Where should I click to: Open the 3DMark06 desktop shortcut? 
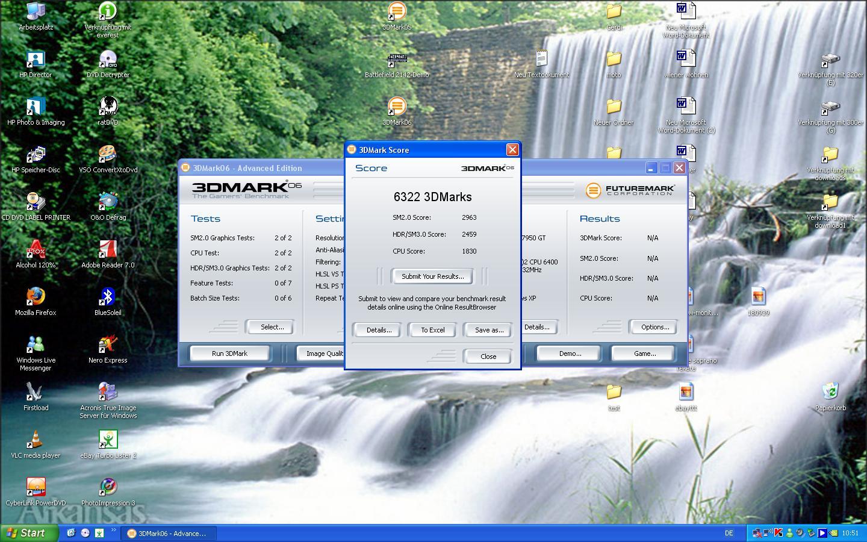[x=397, y=111]
